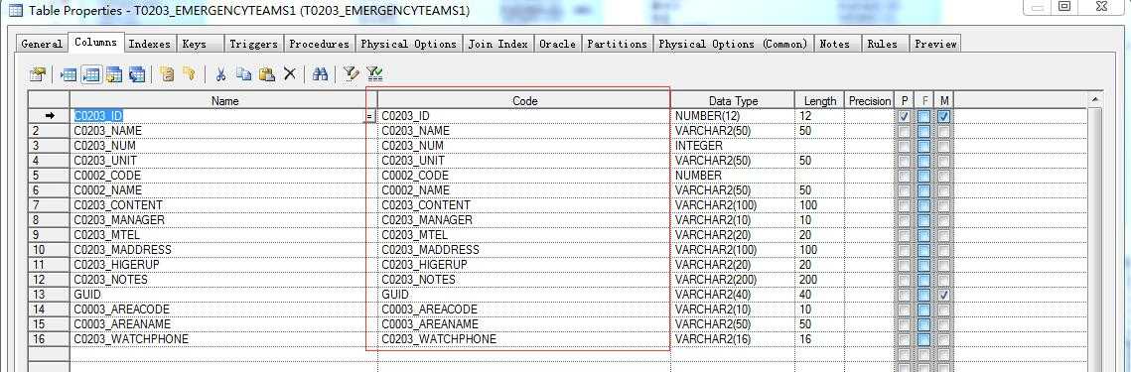Open the Properties toolbar icon

click(x=38, y=73)
